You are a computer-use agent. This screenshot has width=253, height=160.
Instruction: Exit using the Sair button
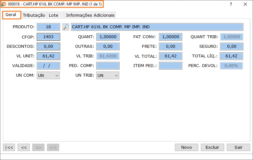pyautogui.click(x=238, y=147)
